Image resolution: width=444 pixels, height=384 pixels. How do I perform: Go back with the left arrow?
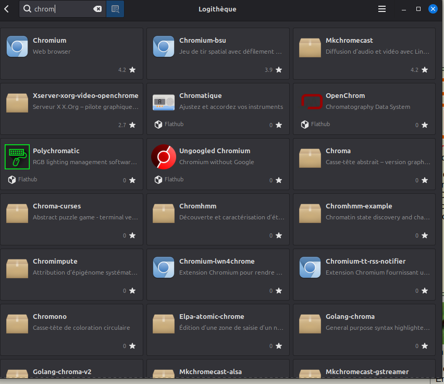point(7,9)
